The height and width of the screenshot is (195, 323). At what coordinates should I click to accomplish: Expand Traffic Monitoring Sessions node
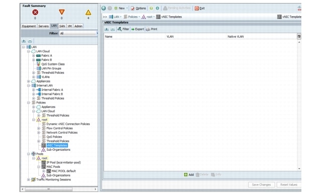click(29, 179)
